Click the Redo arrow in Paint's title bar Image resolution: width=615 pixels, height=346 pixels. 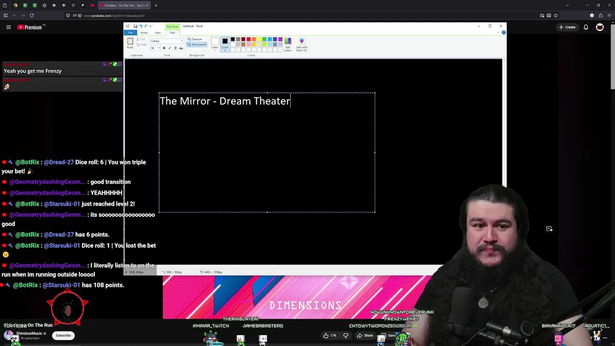[x=146, y=26]
